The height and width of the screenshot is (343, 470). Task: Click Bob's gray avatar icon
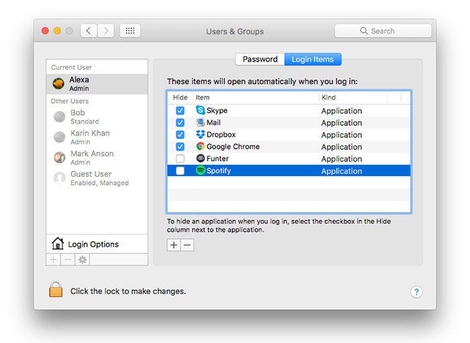(59, 117)
